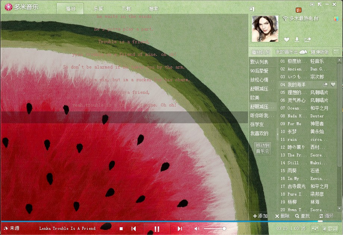Viewport: 343px width, 235px height.
Task: Select track 07 Ocean
Action: point(308,108)
